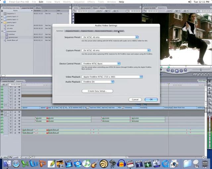
Task: Click the Timeline current timecode field
Action: click(15, 84)
